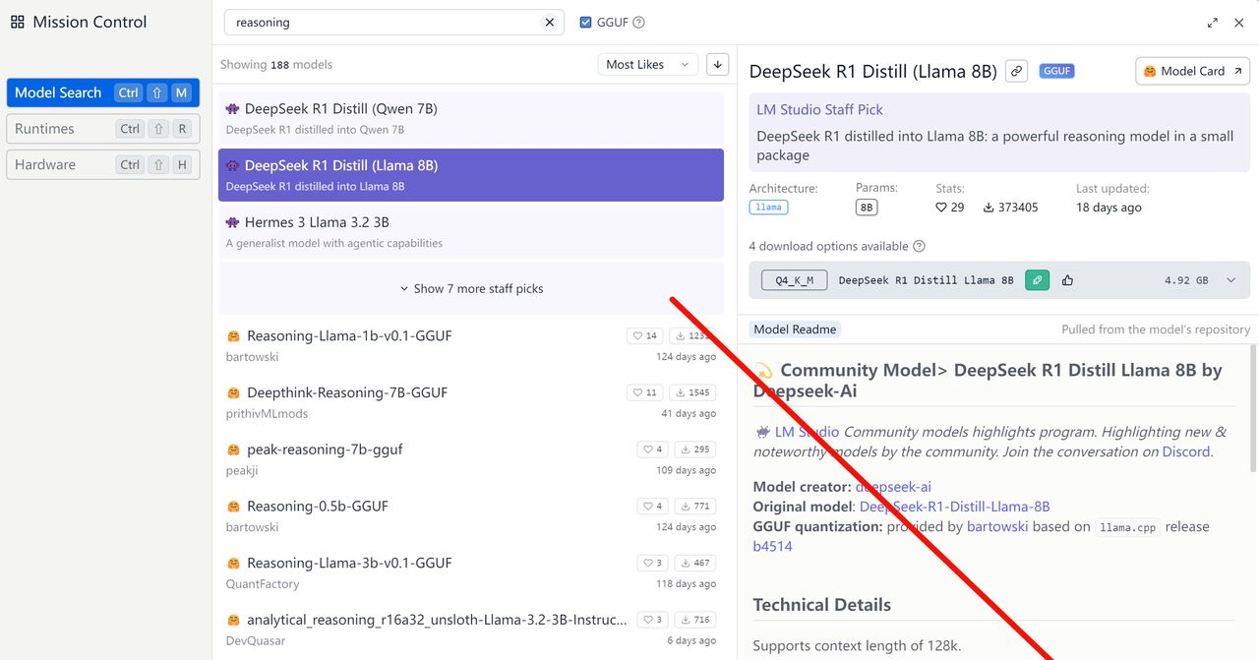Click the 4.92 GB file size text
The height and width of the screenshot is (660, 1259).
(x=1186, y=280)
